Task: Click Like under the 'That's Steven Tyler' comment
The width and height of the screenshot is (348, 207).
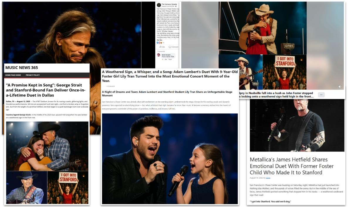Action: coord(166,59)
